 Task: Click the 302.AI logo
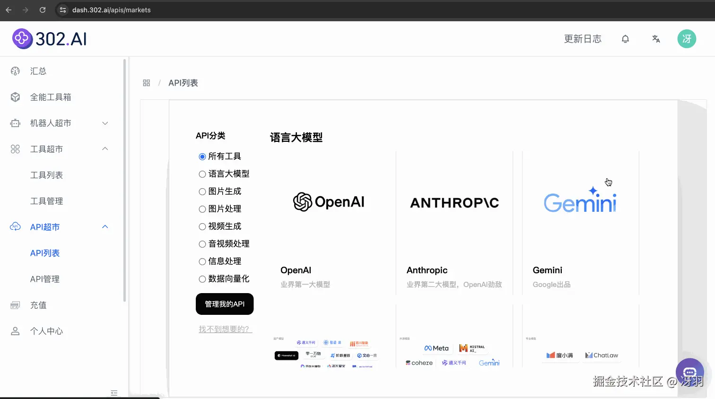point(50,39)
